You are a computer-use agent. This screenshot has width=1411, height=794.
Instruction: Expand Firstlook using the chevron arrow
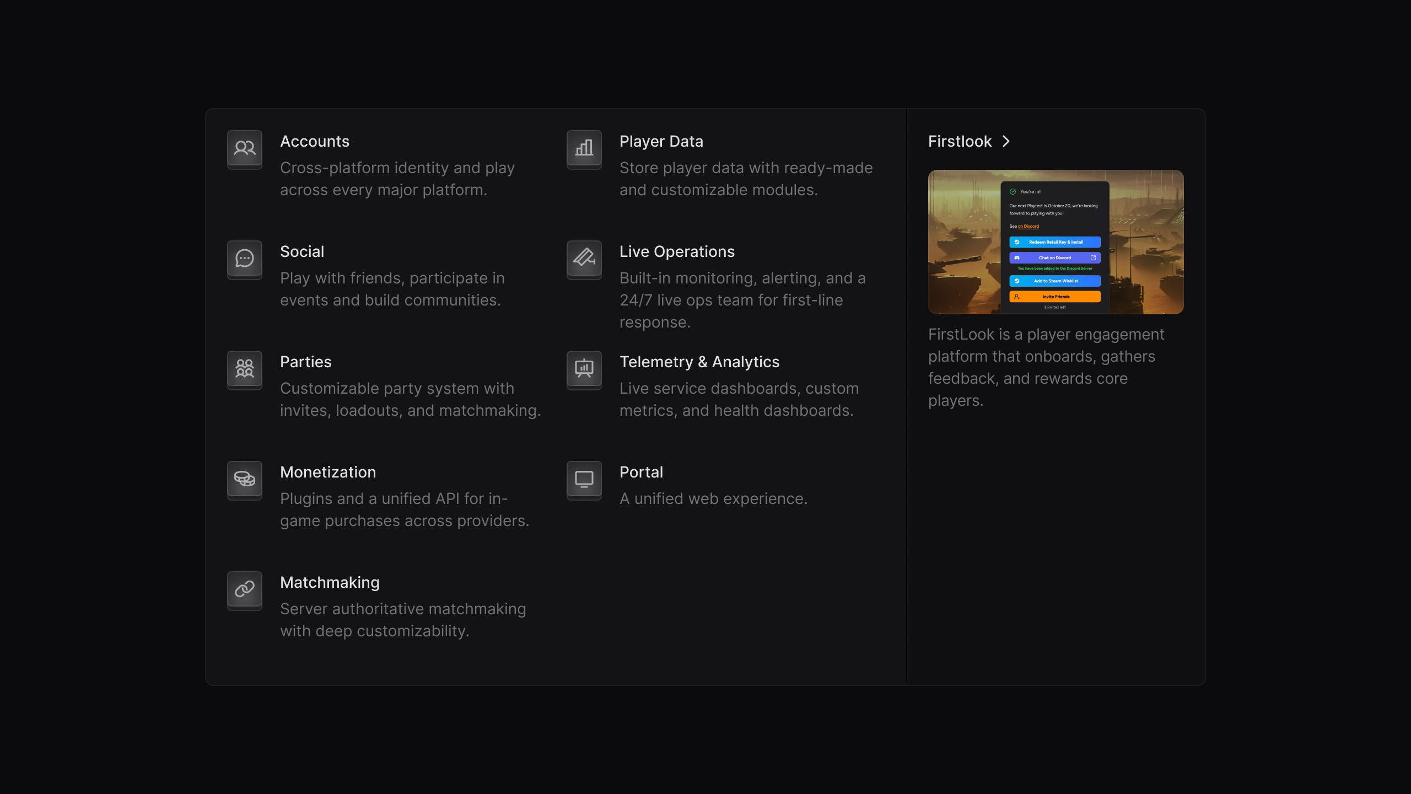(1006, 142)
